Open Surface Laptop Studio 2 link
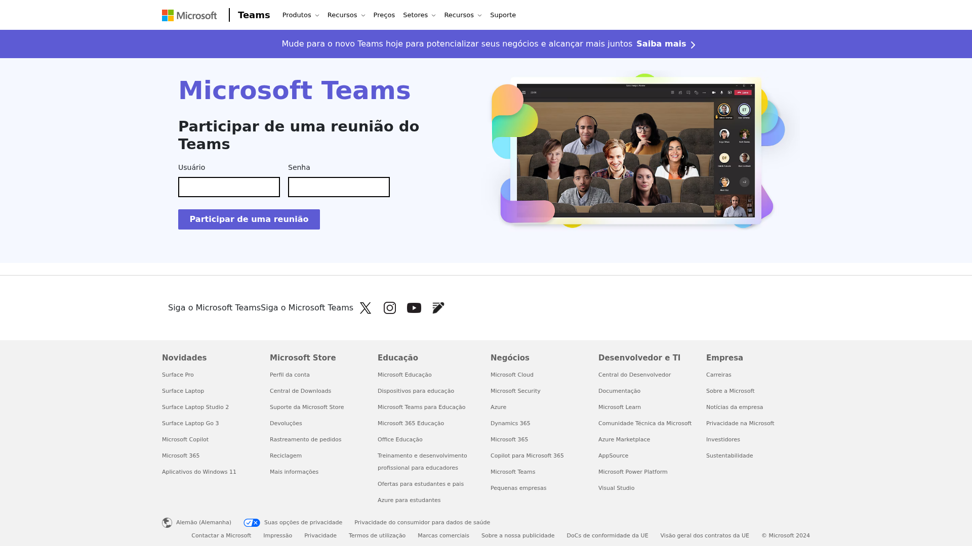The image size is (972, 546). click(x=195, y=407)
